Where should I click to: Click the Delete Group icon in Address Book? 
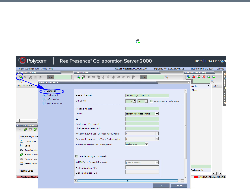click(203, 77)
